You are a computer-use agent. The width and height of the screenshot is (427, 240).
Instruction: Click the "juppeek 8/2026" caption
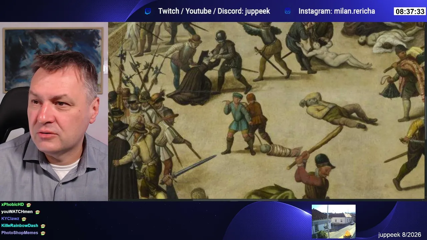400,235
